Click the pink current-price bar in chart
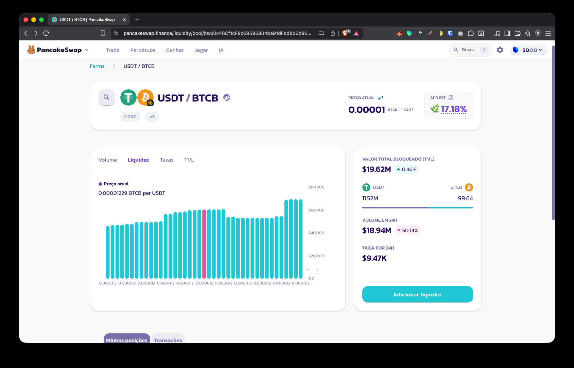The image size is (574, 368). tap(204, 244)
